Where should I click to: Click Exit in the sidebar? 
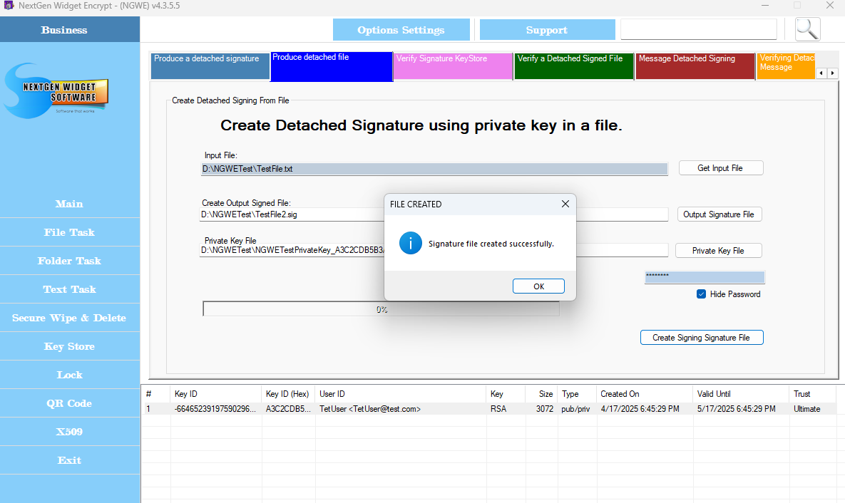69,460
